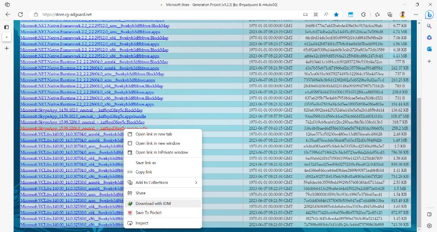Click the store.rg-adguard.net address bar
Viewport: 437px width, 232px height.
click(x=167, y=15)
